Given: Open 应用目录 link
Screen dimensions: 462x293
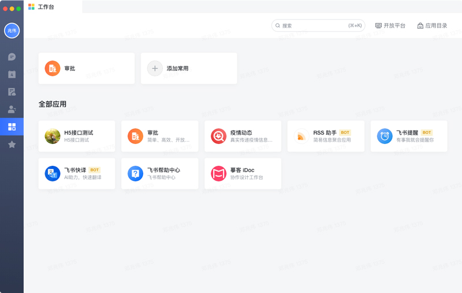Looking at the screenshot, I should pos(432,25).
